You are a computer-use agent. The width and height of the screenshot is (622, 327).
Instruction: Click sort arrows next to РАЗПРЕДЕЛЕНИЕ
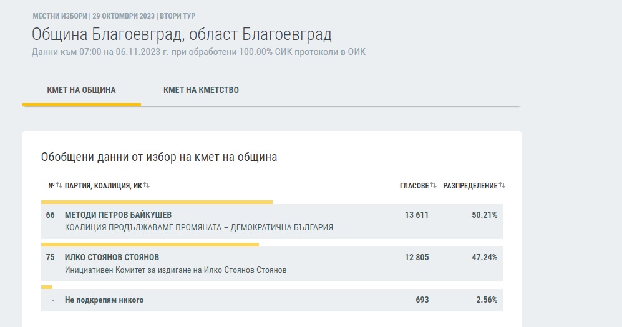click(502, 186)
